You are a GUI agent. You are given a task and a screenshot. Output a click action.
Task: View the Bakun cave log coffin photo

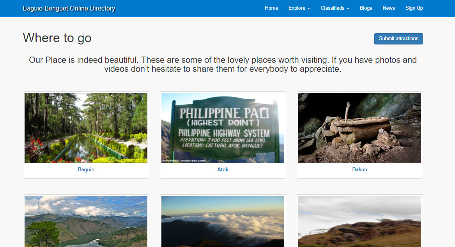(359, 128)
